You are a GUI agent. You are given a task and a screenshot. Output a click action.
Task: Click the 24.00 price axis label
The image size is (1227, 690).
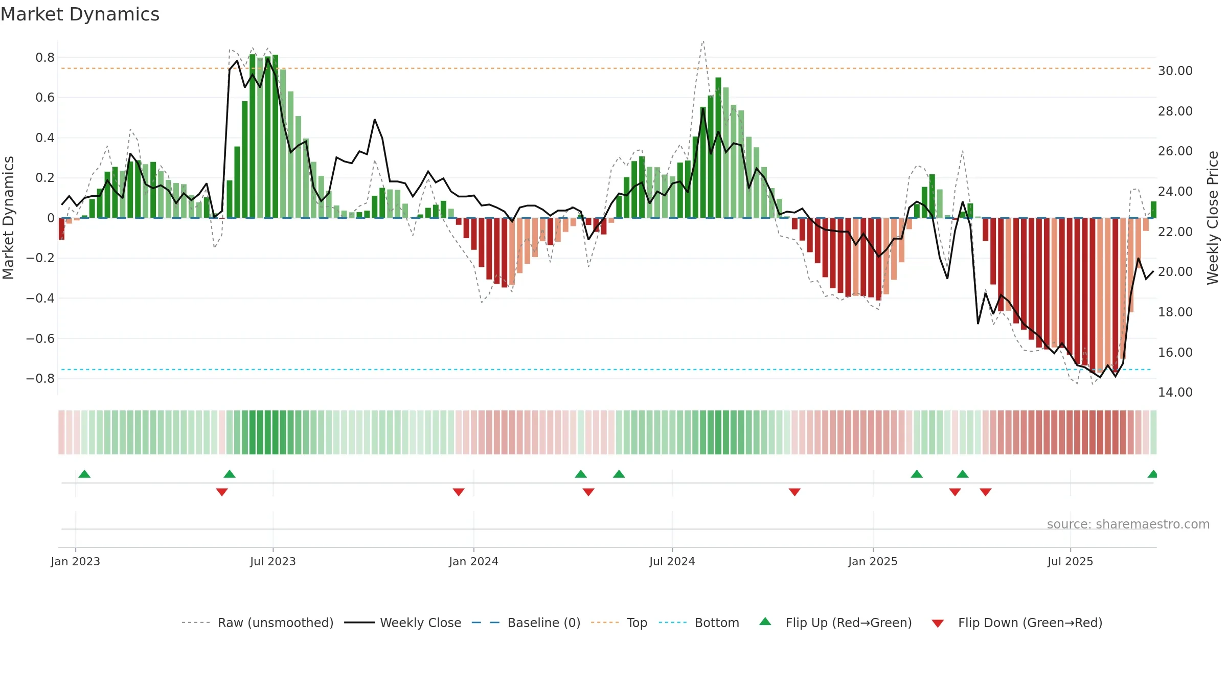coord(1175,192)
